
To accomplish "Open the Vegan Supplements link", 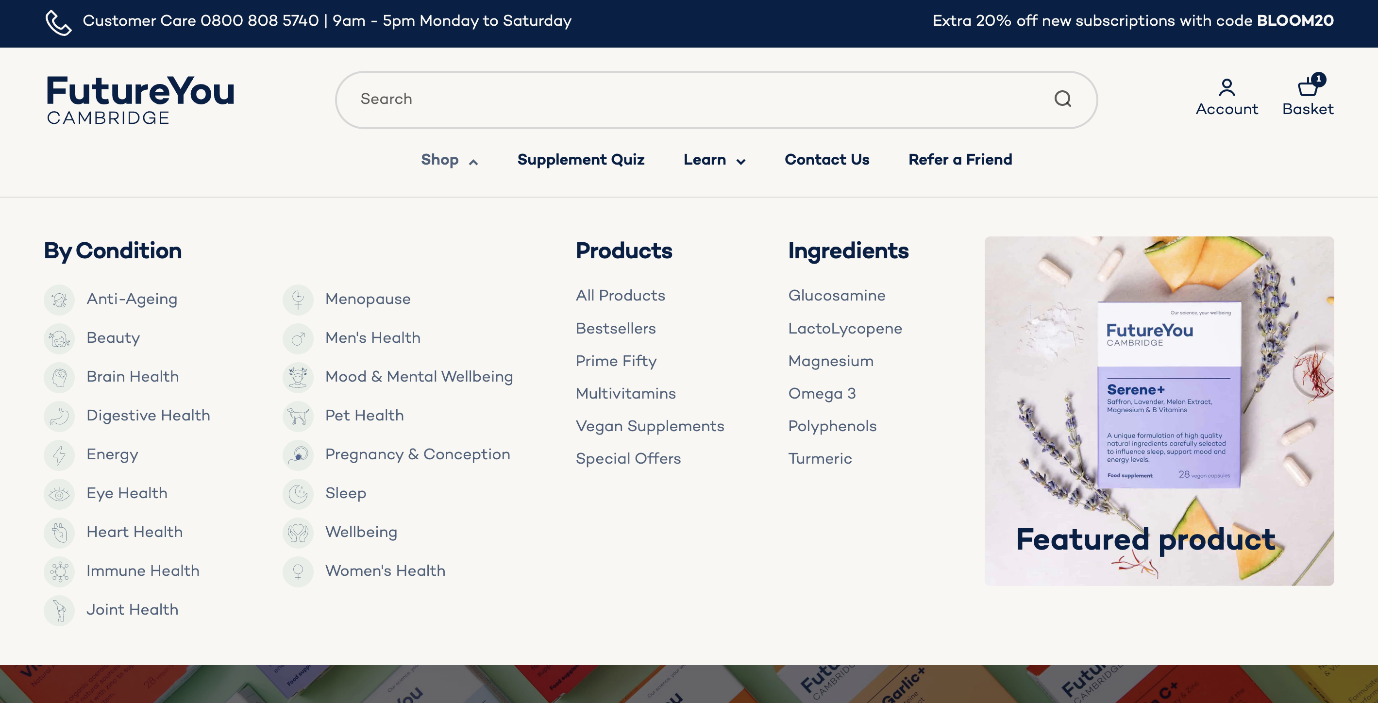I will click(x=650, y=426).
